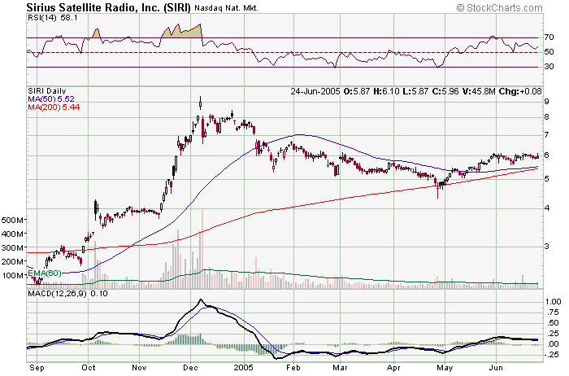Viewport: 569px width, 376px height.
Task: Click the date 24-Jun-2005 in the quote line
Action: pyautogui.click(x=315, y=91)
